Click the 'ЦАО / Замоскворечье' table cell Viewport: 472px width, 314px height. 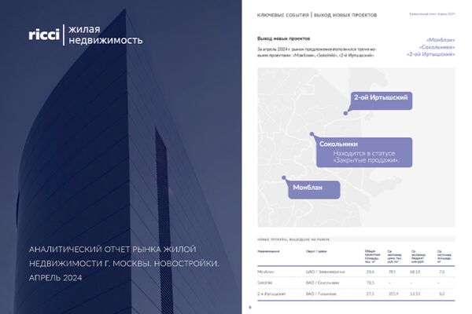[x=326, y=272]
